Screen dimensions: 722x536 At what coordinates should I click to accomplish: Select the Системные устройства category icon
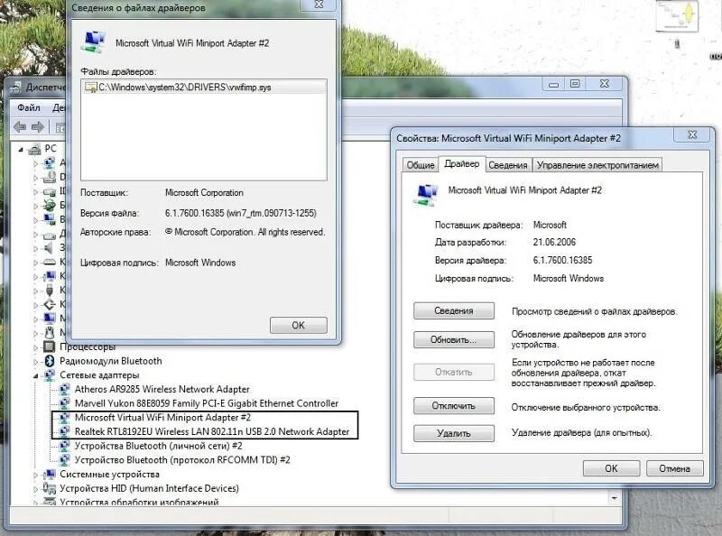[50, 475]
